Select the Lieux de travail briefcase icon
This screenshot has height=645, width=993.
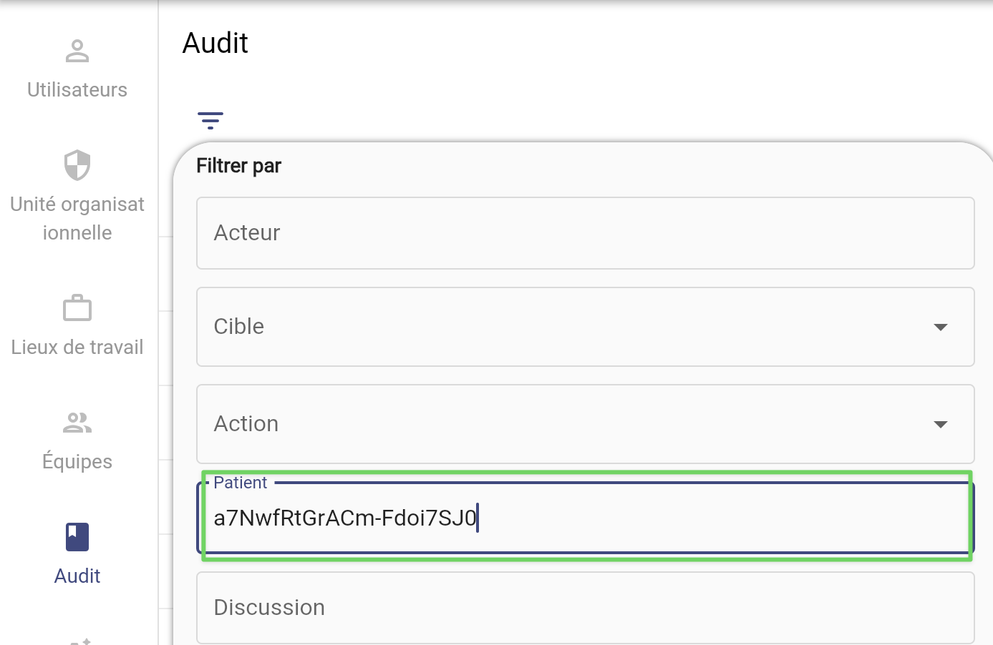click(x=77, y=308)
